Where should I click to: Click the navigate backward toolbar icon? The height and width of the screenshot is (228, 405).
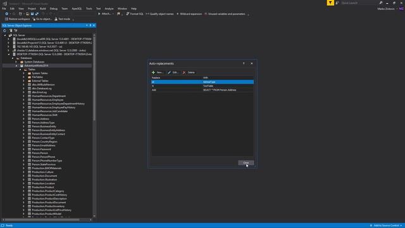[x=7, y=14]
